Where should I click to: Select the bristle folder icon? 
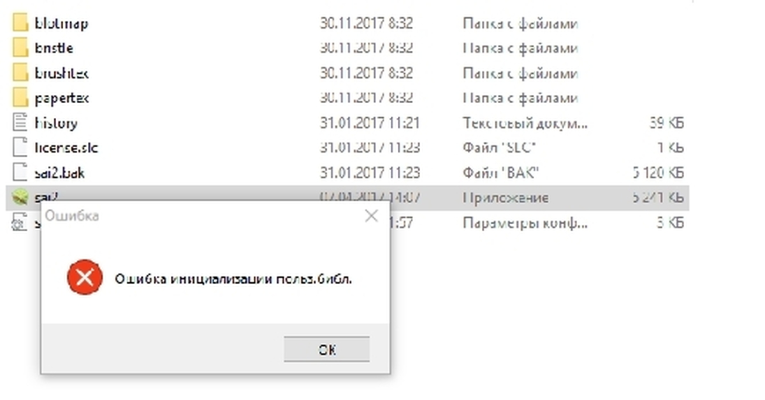click(20, 48)
